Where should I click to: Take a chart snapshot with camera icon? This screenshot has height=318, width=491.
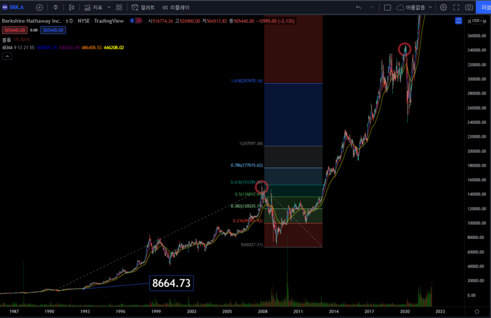click(x=469, y=7)
